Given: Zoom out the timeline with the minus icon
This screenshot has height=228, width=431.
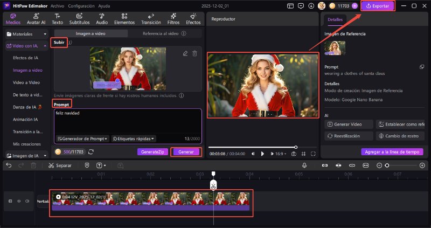Looking at the screenshot, I should [x=379, y=165].
